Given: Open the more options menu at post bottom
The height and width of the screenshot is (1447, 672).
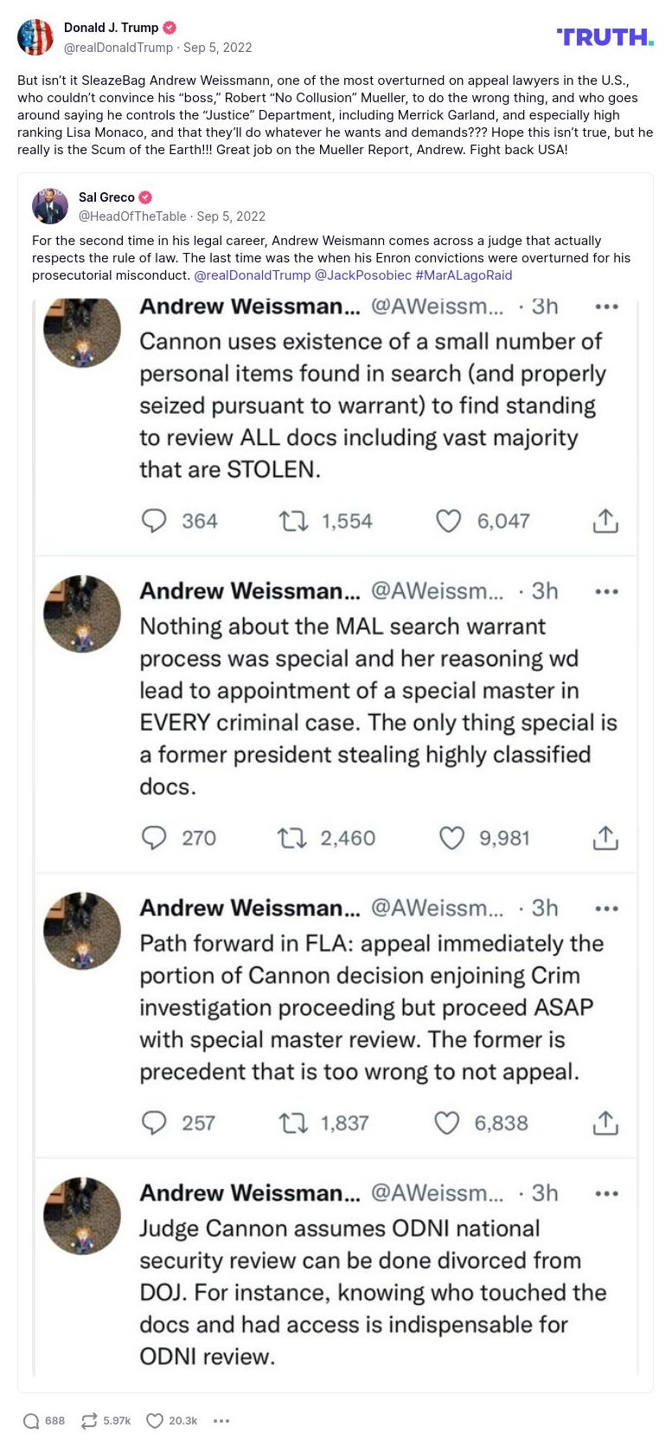Looking at the screenshot, I should click(x=221, y=1421).
